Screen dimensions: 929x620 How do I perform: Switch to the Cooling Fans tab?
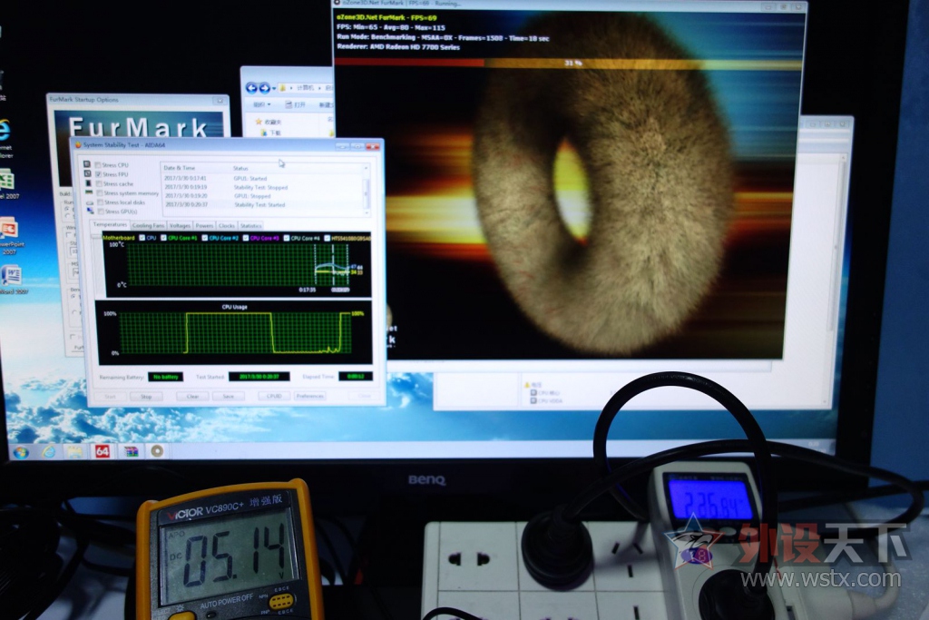pos(148,226)
